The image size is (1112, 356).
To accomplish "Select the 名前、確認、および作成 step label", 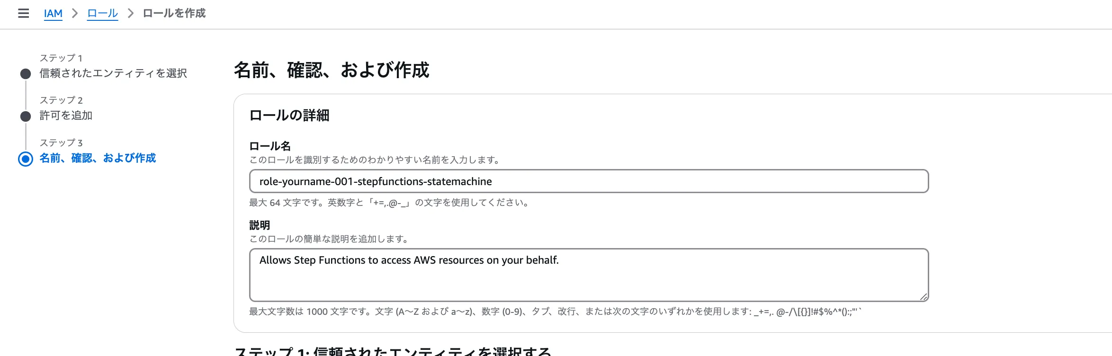I will coord(98,158).
